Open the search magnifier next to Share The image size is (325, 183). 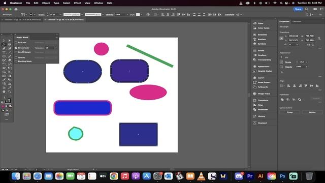[307, 9]
